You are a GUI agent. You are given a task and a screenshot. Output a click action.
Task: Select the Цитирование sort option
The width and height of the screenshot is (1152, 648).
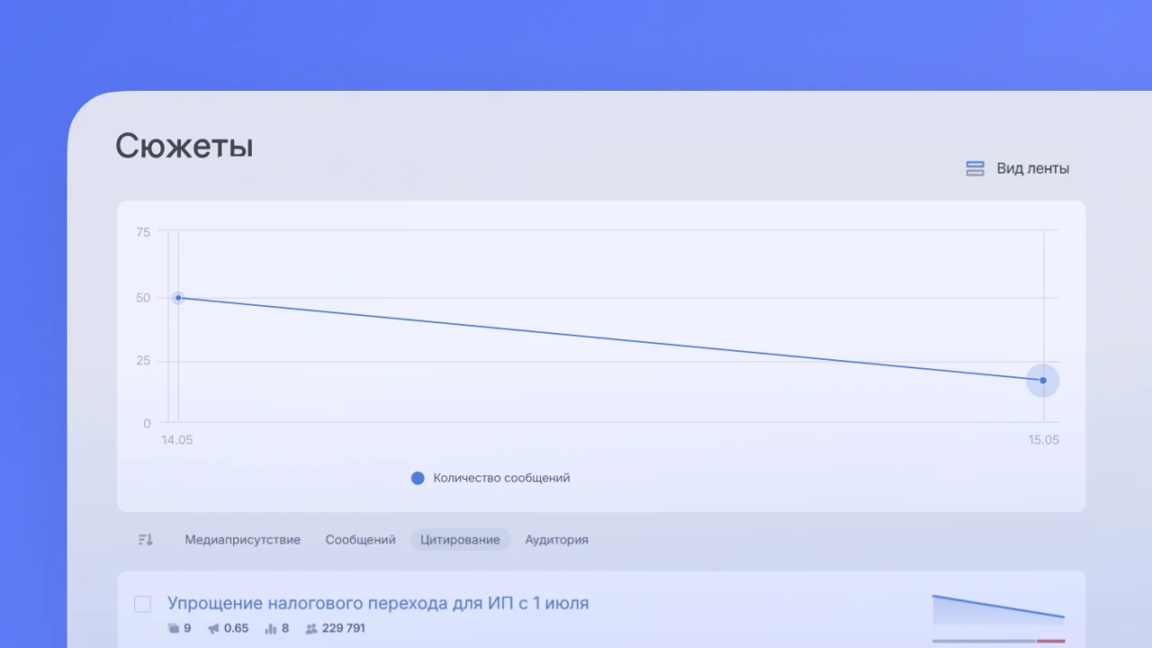point(460,540)
